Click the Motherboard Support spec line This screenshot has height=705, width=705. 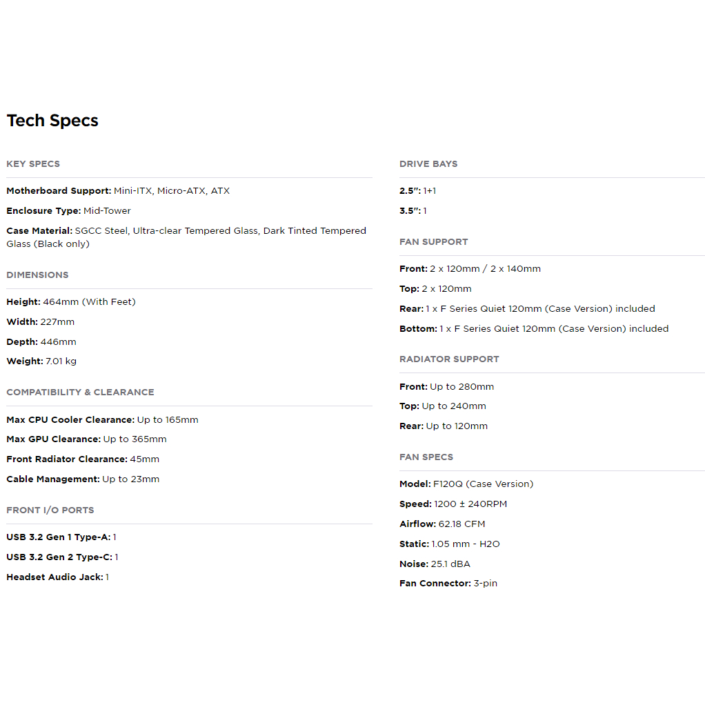118,190
